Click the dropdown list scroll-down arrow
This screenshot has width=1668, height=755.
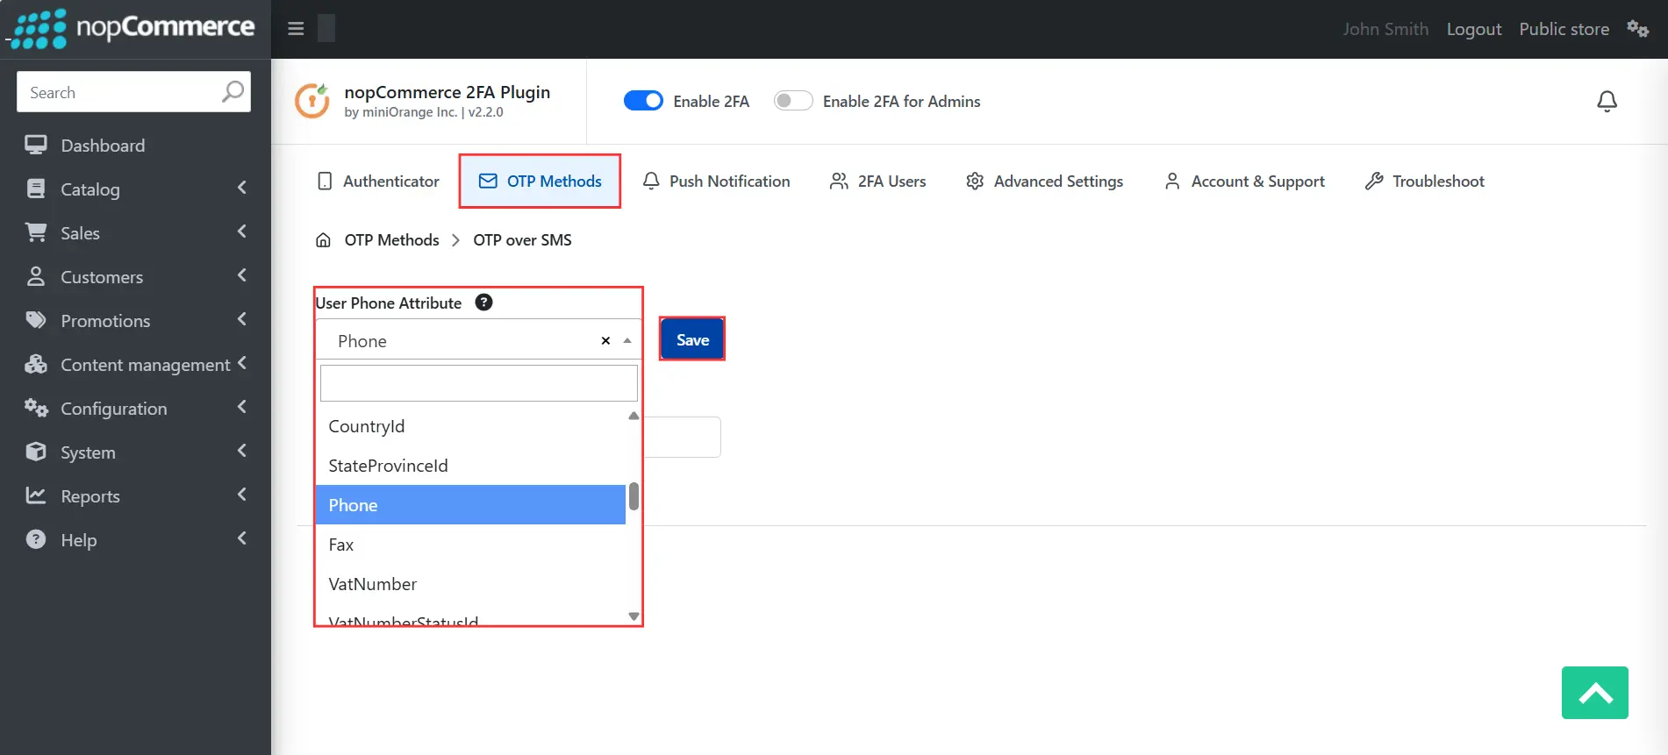tap(634, 616)
